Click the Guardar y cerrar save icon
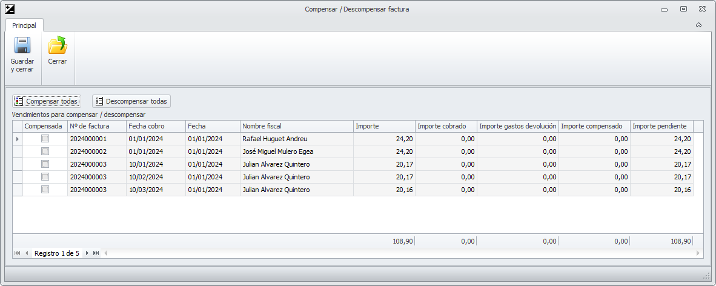 coord(22,46)
